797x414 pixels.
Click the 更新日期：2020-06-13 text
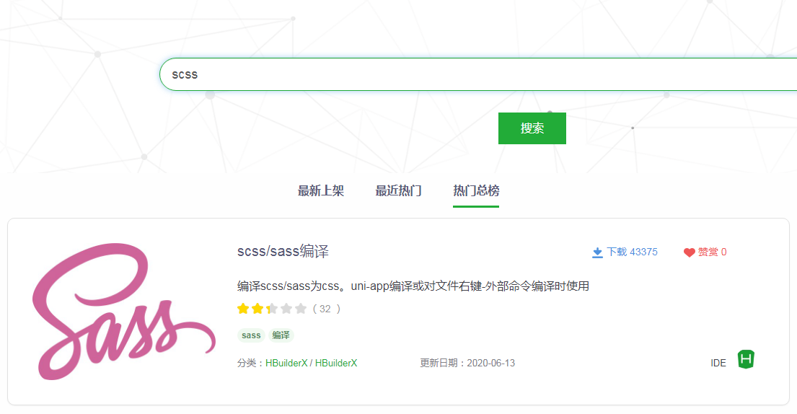pyautogui.click(x=467, y=364)
